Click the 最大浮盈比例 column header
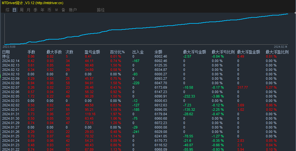Image resolution: width=296 pixels, height=151 pixels. pyautogui.click(x=277, y=52)
